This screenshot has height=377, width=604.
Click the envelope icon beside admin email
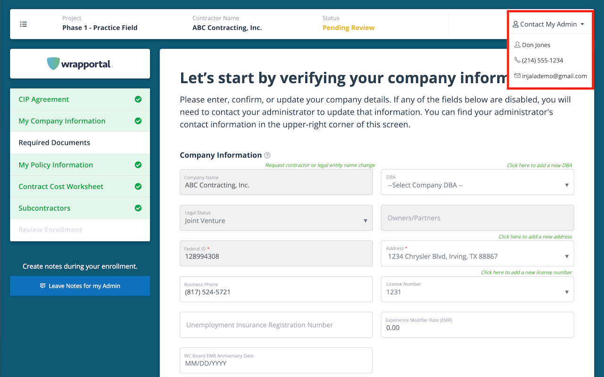(517, 76)
